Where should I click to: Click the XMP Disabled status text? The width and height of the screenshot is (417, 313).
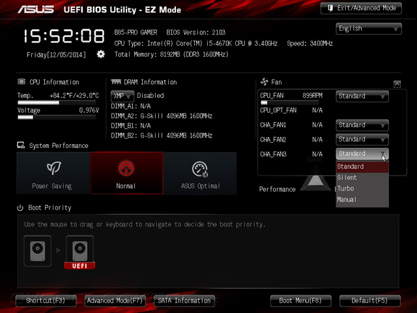click(x=151, y=96)
